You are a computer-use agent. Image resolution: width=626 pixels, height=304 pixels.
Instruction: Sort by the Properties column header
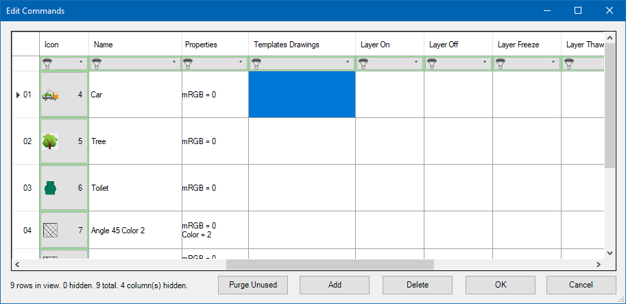(215, 45)
